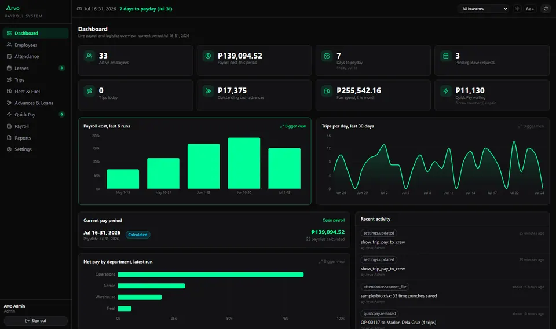This screenshot has height=329, width=556.
Task: Click 7 days to payday text
Action: coord(146,9)
